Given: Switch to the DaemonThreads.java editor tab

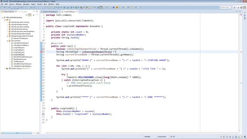Looking at the screenshot, I should point(50,12).
